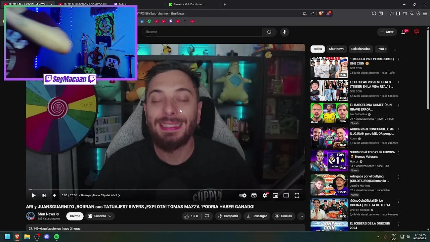Focus the Buscar search box
Viewport: 430px width, 242px height.
point(202,32)
